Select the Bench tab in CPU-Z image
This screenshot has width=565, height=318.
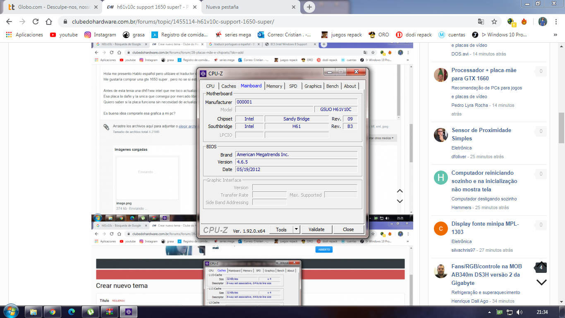pyautogui.click(x=333, y=86)
